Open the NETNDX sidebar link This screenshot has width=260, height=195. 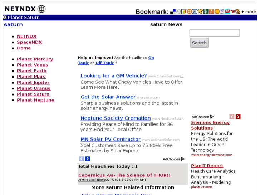pos(27,36)
